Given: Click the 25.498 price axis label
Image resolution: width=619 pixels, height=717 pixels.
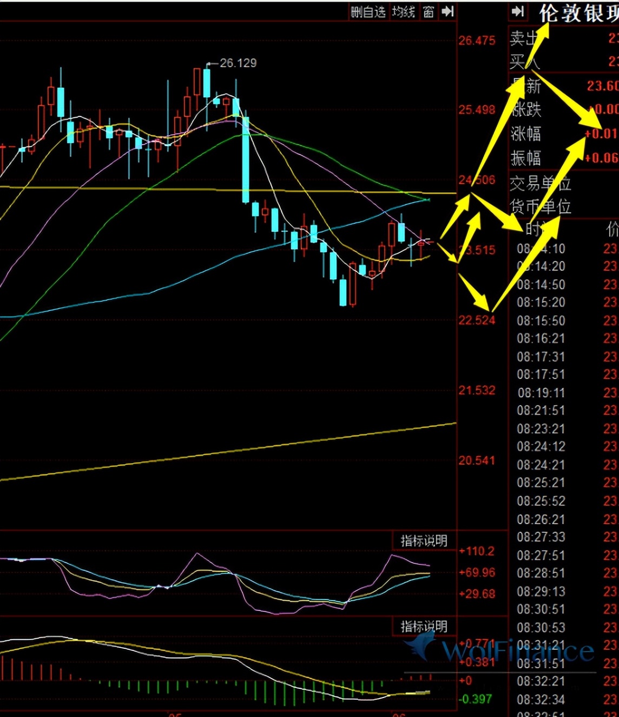Looking at the screenshot, I should point(477,110).
